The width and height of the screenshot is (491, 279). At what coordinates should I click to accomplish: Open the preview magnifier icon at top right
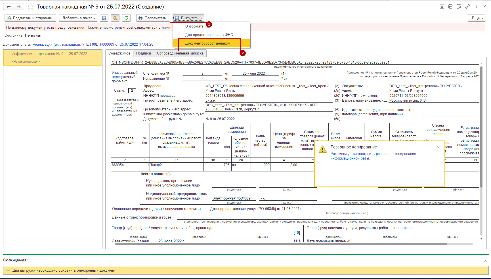[x=459, y=7]
